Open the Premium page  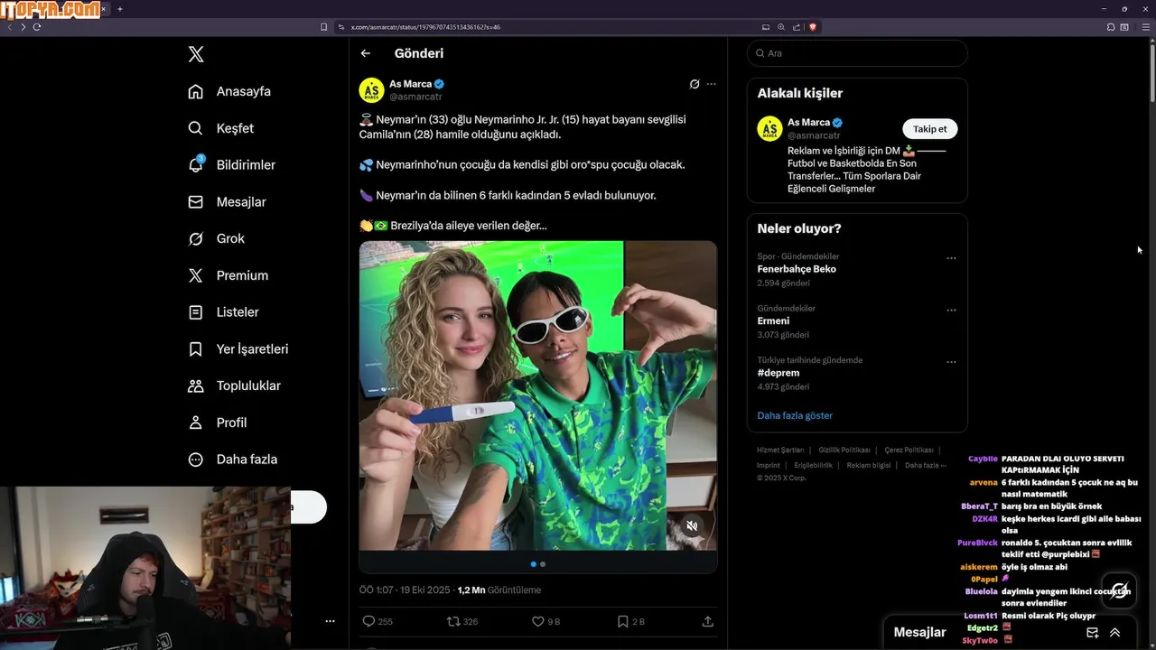(x=228, y=275)
